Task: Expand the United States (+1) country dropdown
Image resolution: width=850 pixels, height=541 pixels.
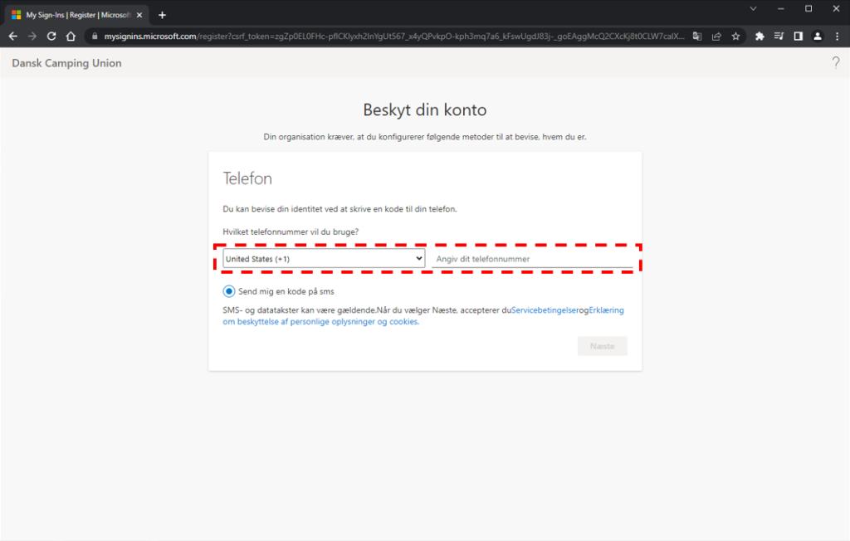Action: pyautogui.click(x=324, y=259)
